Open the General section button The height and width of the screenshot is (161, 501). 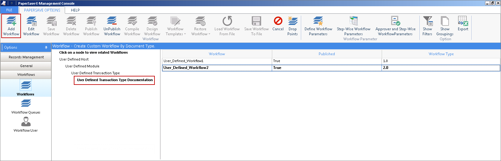pyautogui.click(x=26, y=66)
